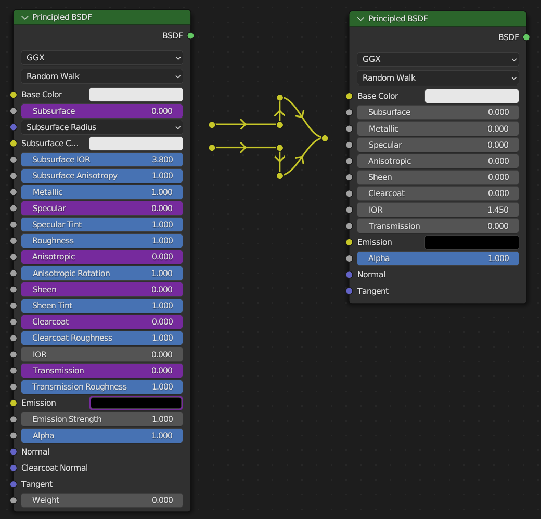
Task: Click Transmission field in right node
Action: [437, 226]
